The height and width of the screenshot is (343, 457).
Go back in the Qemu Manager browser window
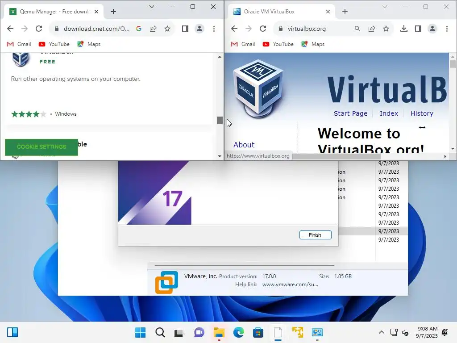(10, 29)
